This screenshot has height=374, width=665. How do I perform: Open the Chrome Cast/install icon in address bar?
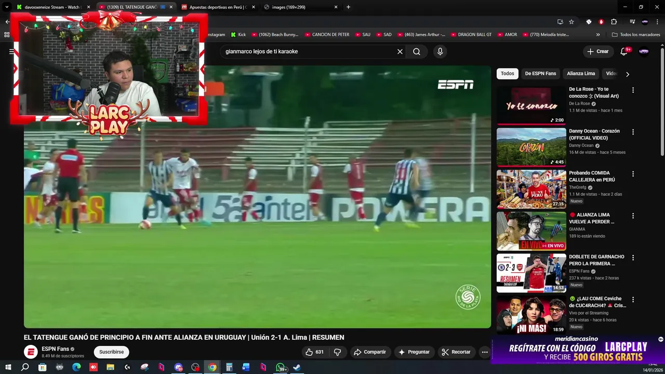pos(560,22)
